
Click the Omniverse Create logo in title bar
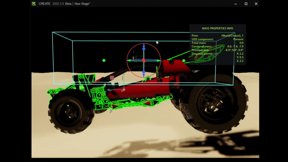34,4
